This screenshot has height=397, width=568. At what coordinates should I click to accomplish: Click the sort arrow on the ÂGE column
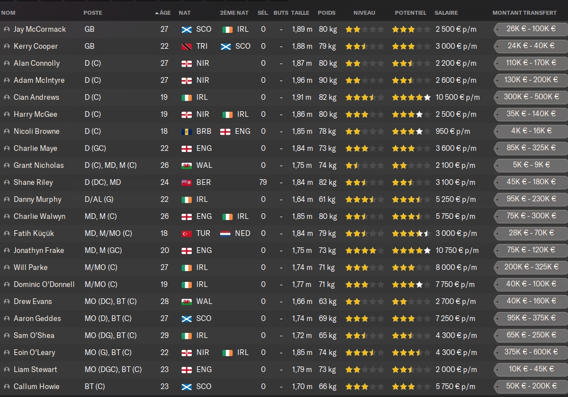pyautogui.click(x=157, y=12)
